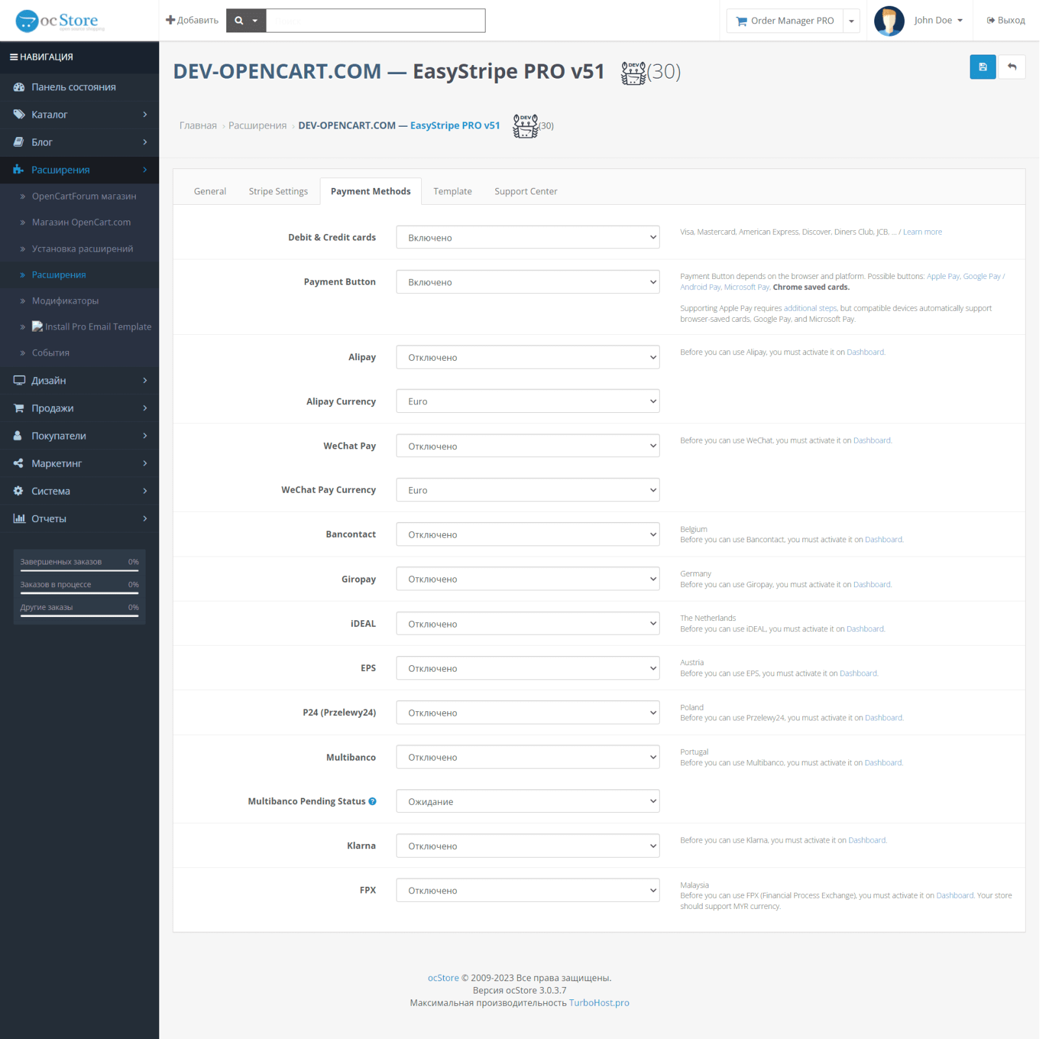
Task: Open Магазин OpenCart.com sidebar item
Action: [x=81, y=222]
